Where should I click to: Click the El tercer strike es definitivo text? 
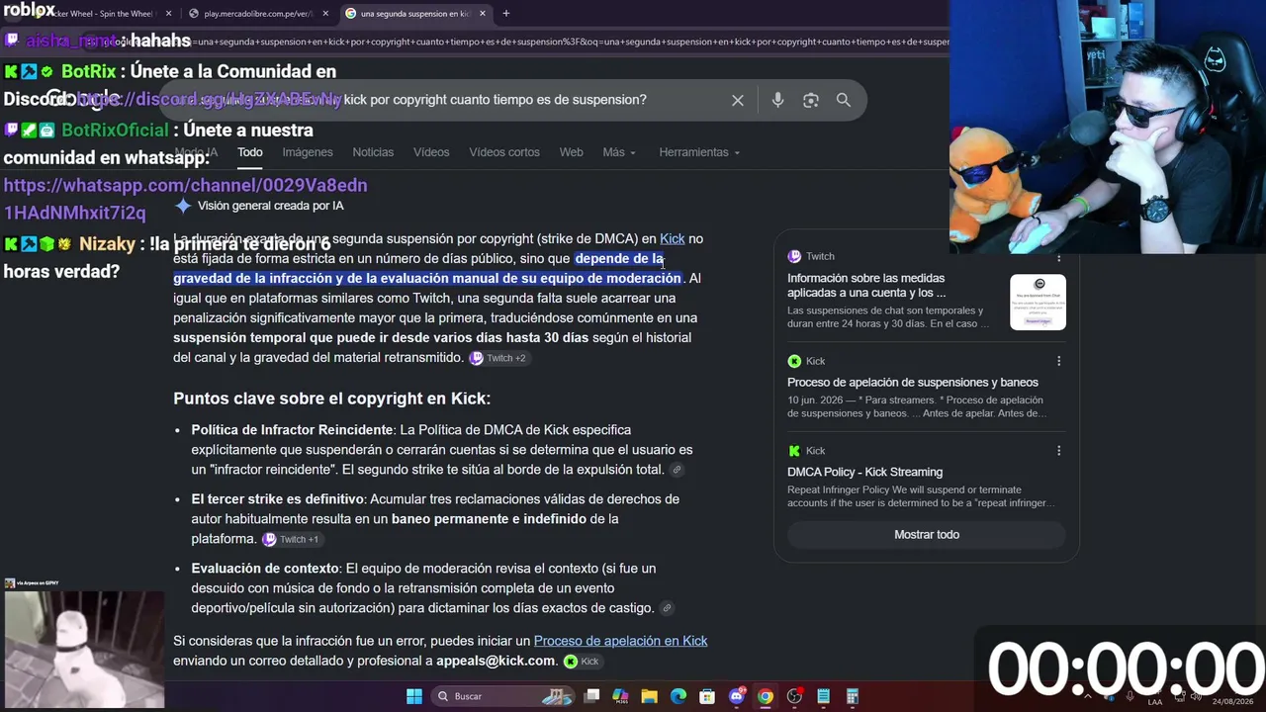tap(278, 499)
